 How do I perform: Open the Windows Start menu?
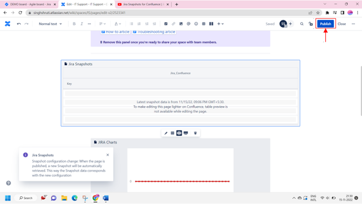click(8, 198)
